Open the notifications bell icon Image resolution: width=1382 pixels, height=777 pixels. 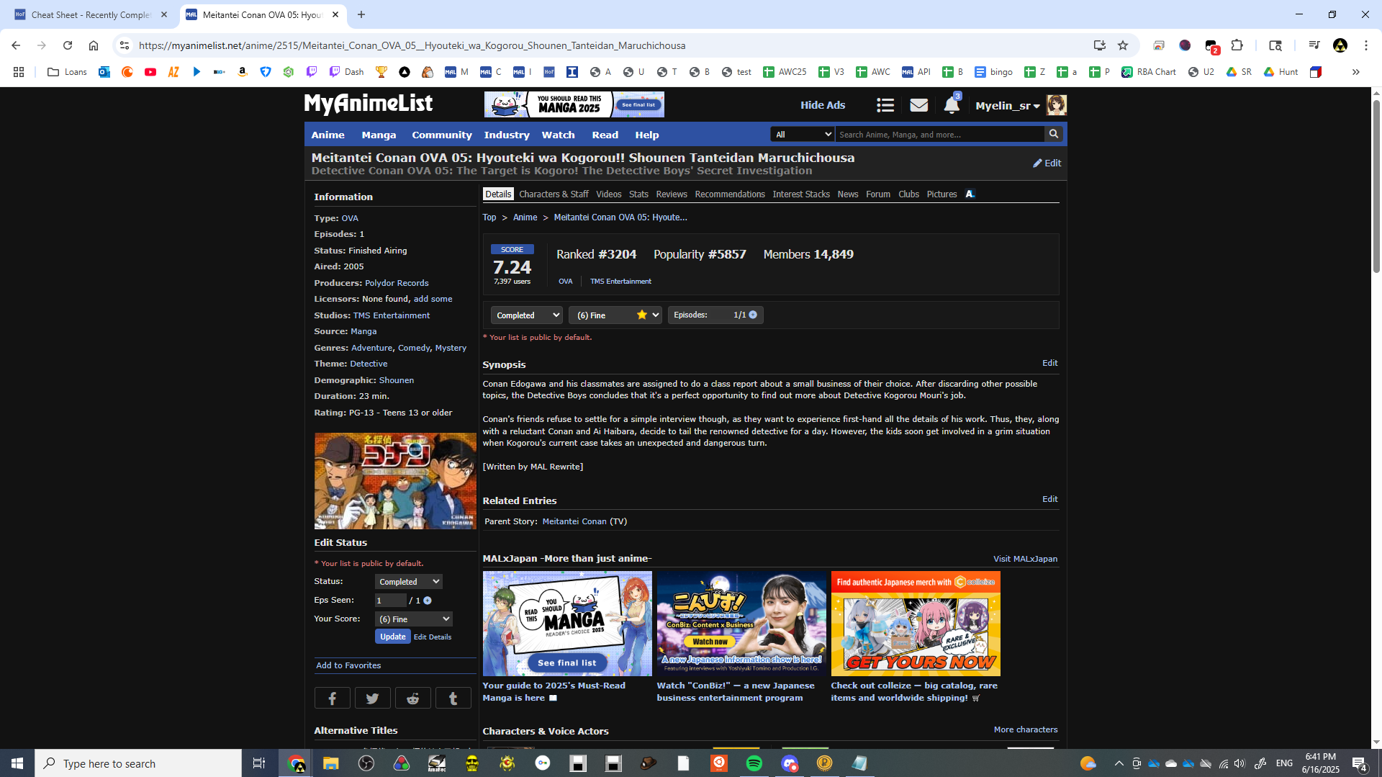pyautogui.click(x=952, y=105)
